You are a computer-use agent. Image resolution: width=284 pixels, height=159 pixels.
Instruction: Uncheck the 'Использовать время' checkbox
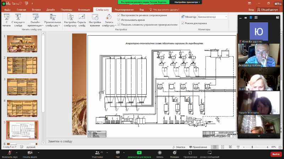[x=119, y=20]
